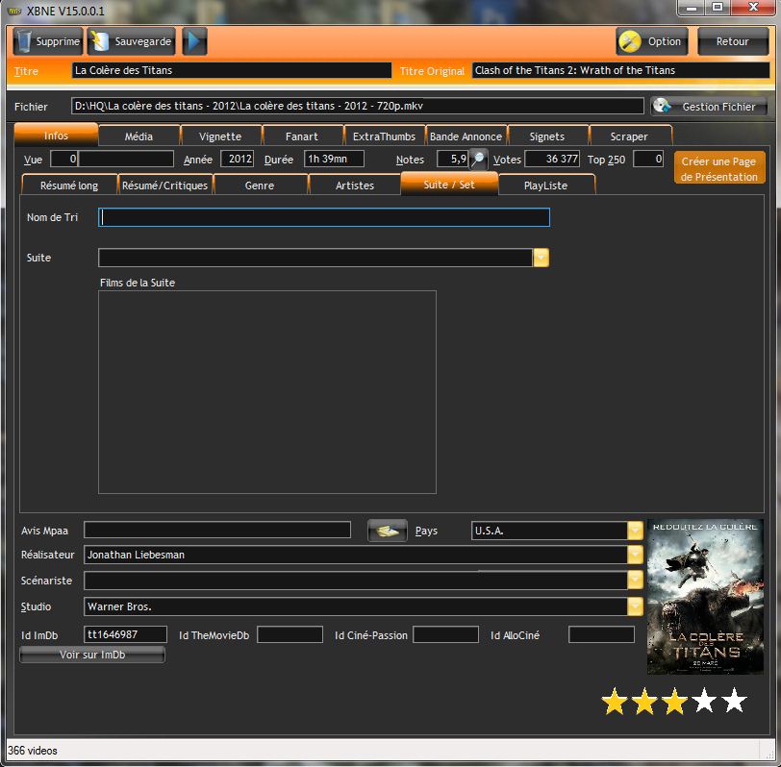Click the magnifier icon beside Notes
Viewport: 781px width, 767px height.
point(478,159)
